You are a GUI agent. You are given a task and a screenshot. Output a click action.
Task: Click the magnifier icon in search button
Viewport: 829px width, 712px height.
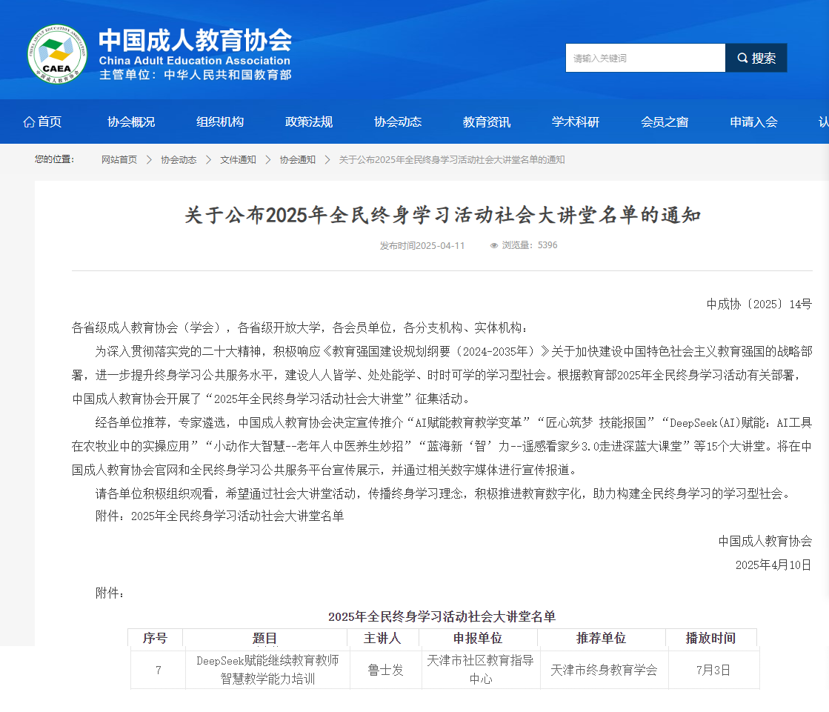[742, 58]
